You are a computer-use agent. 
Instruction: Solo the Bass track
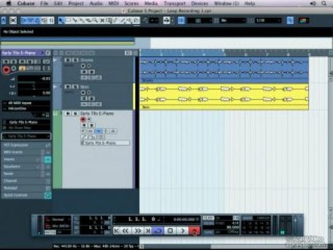[75, 87]
